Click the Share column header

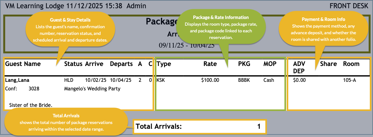click(328, 64)
